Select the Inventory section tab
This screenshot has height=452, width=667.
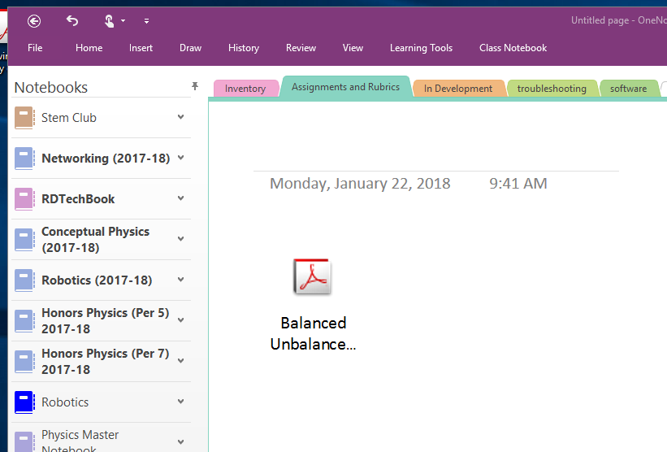coord(245,89)
